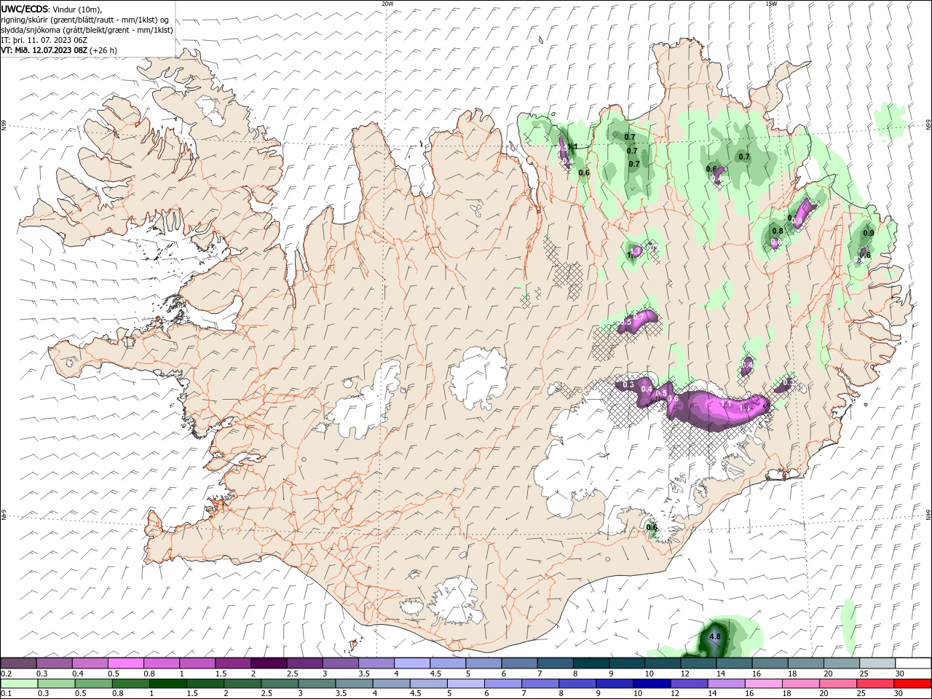Screen dimensions: 932x699
Task: Click the 0.9 precipitation value in the east
Action: click(869, 233)
